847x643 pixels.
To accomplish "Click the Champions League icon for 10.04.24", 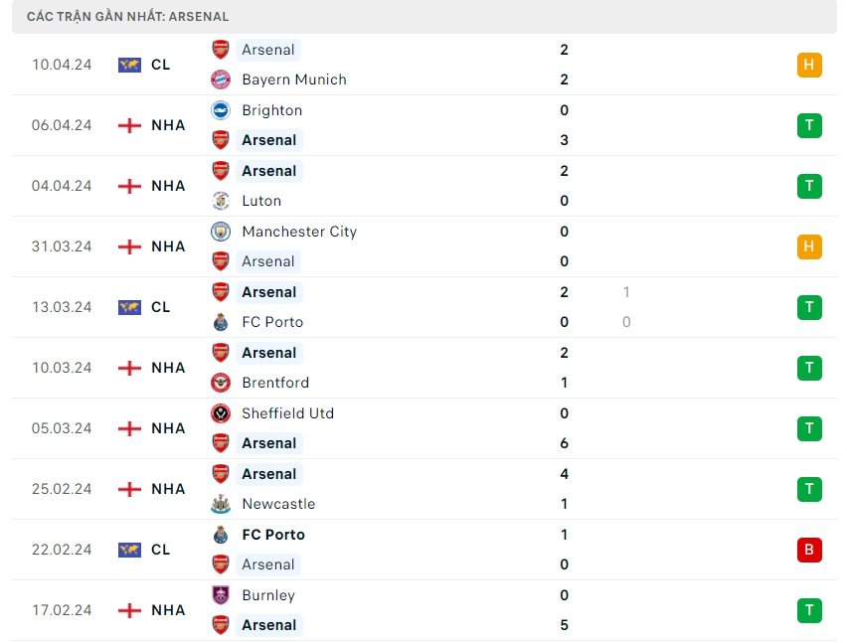I will pos(129,65).
